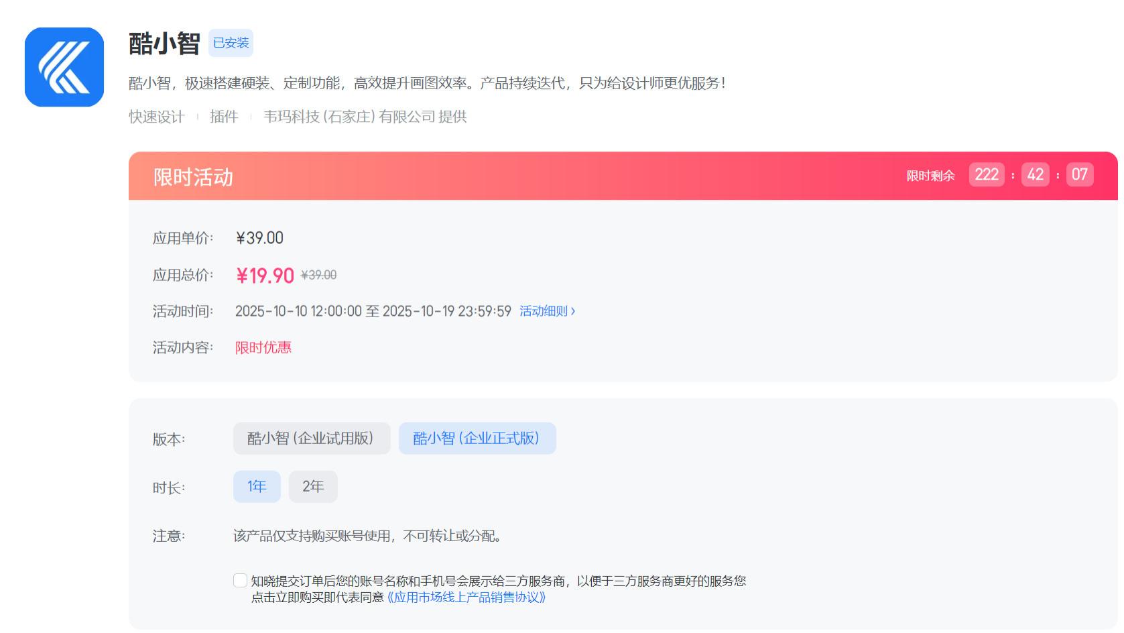Tick the third-party service provider consent checkbox

point(240,581)
